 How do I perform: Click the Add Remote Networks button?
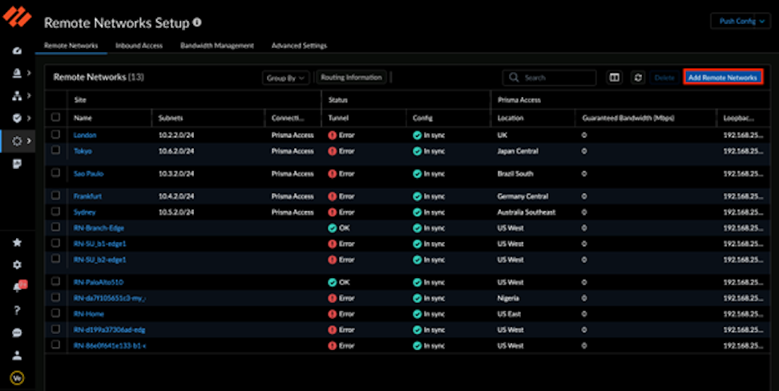coord(722,78)
